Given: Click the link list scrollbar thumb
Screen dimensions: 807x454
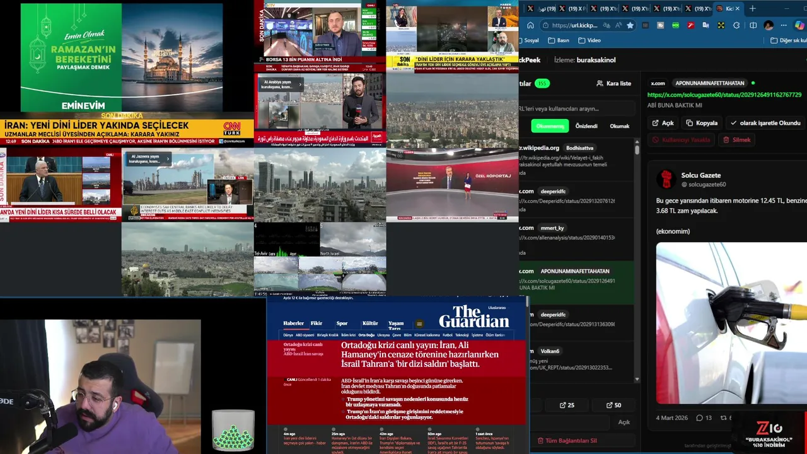Looking at the screenshot, I should [637, 150].
